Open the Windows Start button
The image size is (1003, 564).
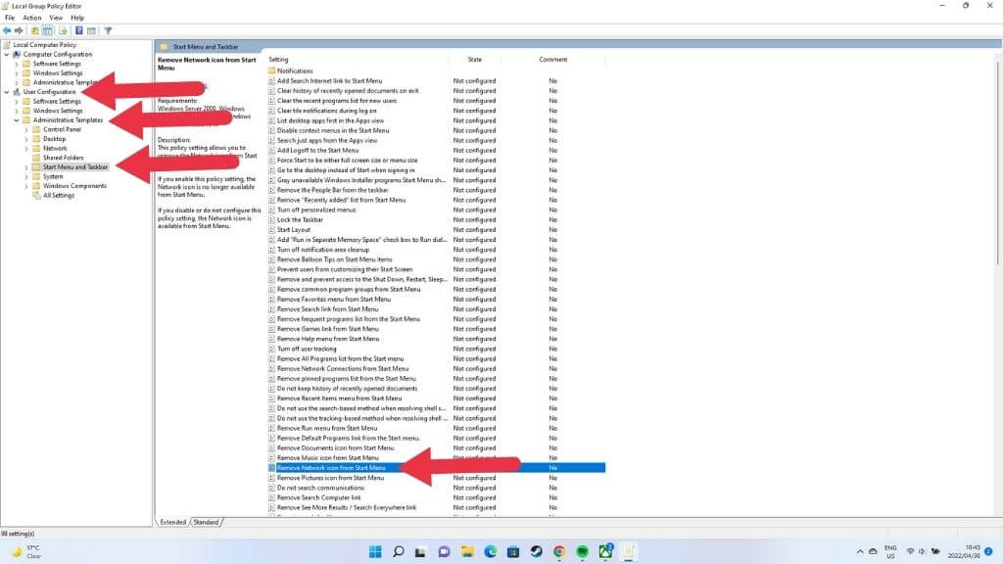[375, 551]
